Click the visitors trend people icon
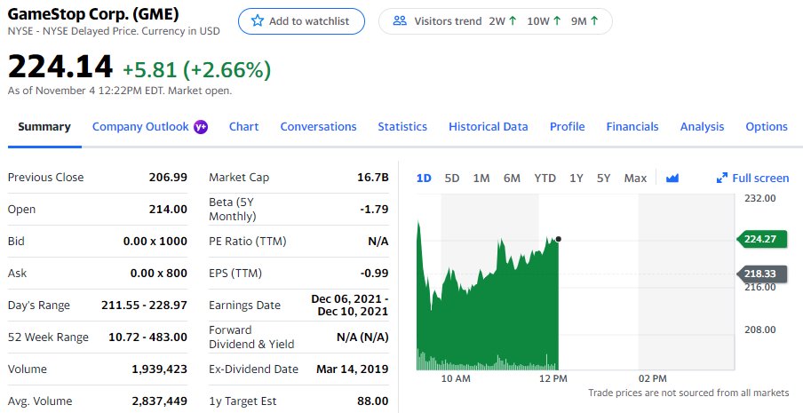This screenshot has width=803, height=413. (x=400, y=21)
